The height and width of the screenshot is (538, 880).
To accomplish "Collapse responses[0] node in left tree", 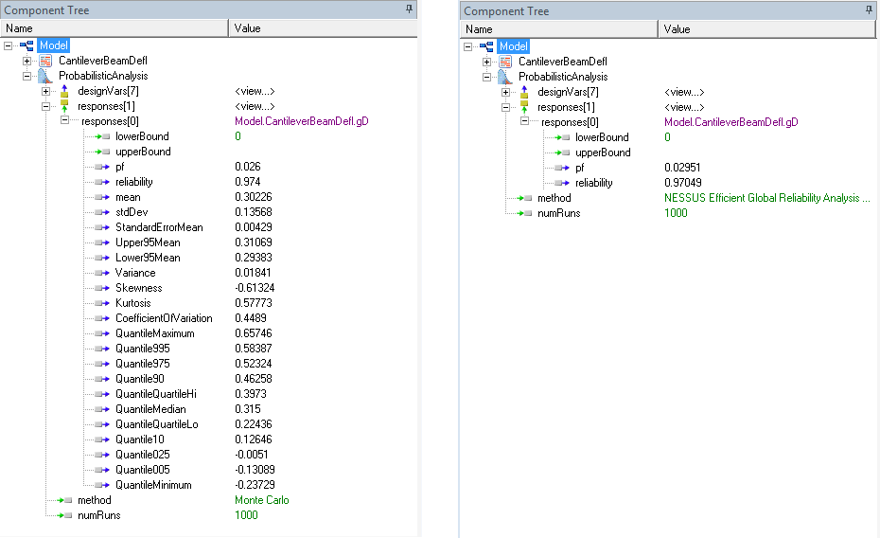I will [65, 121].
